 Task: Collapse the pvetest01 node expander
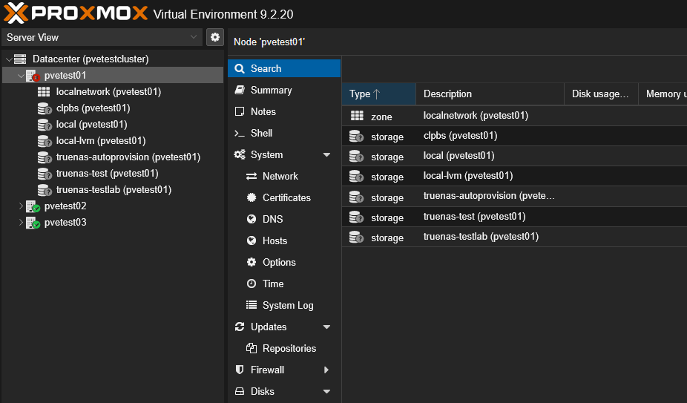pyautogui.click(x=21, y=76)
